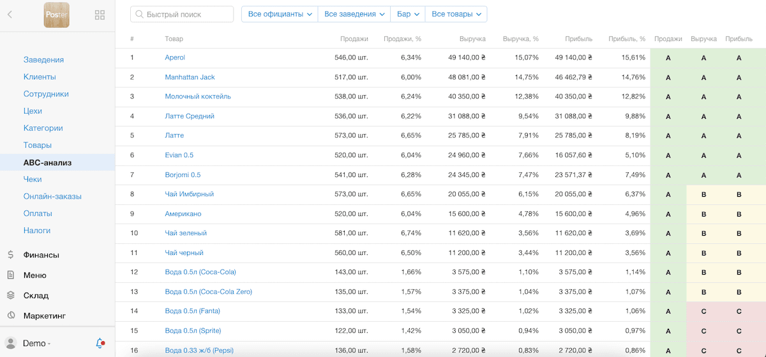Viewport: 766px width, 357px height.
Task: Click the Poster logo thumbnail
Action: 56,15
